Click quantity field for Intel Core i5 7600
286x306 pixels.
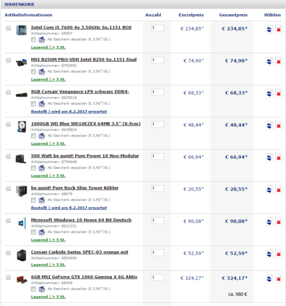tap(158, 28)
